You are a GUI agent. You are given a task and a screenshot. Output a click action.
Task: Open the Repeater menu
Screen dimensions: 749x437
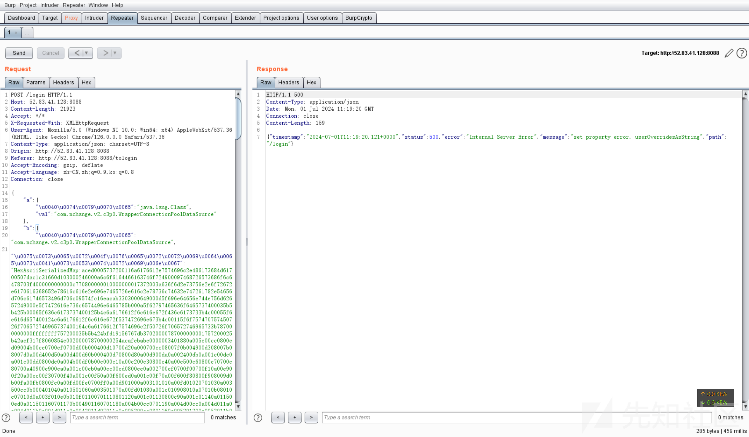click(74, 5)
